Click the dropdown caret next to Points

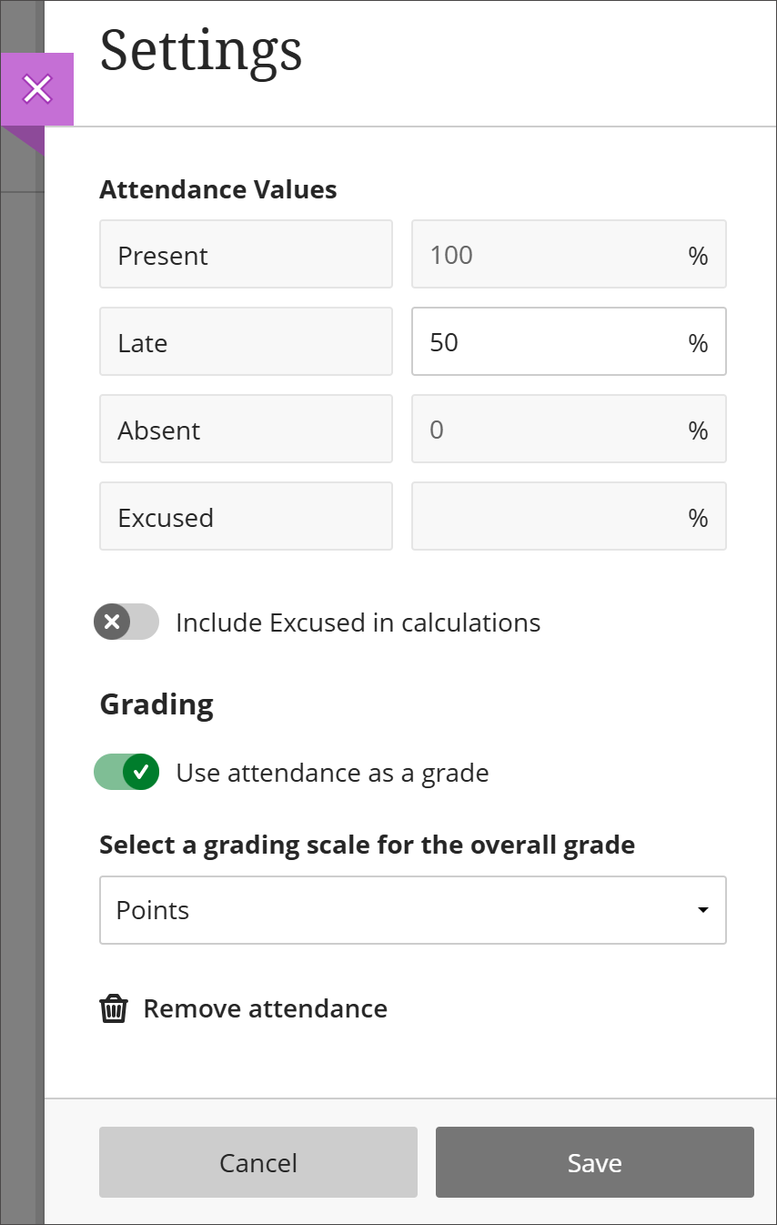[702, 909]
